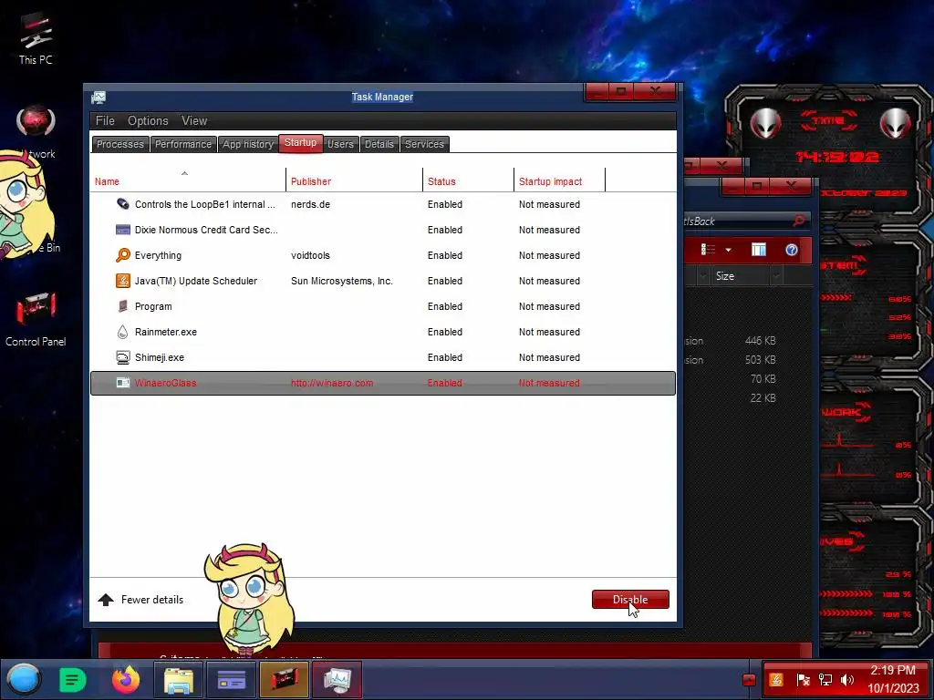
Task: Sort by the Publisher column header
Action: pyautogui.click(x=355, y=181)
